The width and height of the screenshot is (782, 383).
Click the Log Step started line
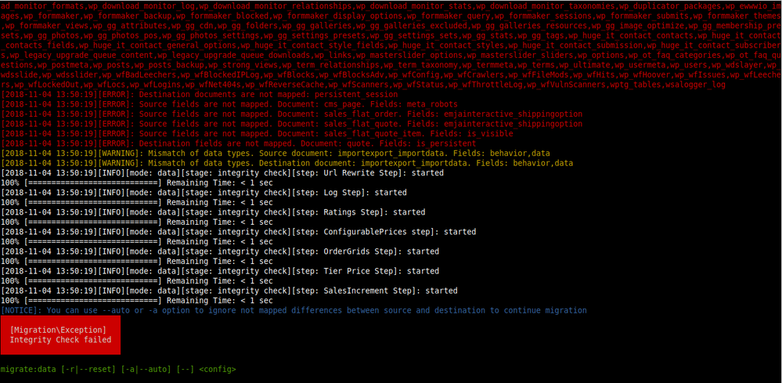pyautogui.click(x=204, y=192)
